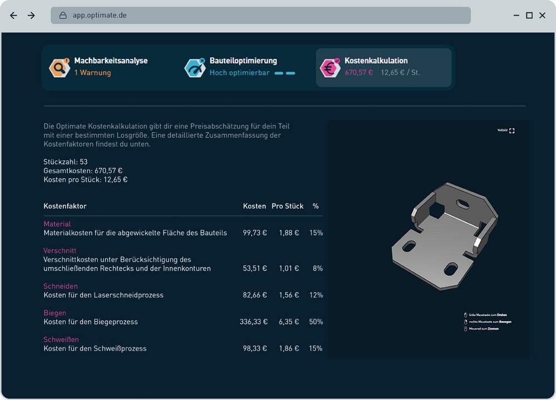This screenshot has height=400, width=556.
Task: Click the Machbarkeitsanalyse magnifier hexagon icon
Action: (59, 68)
